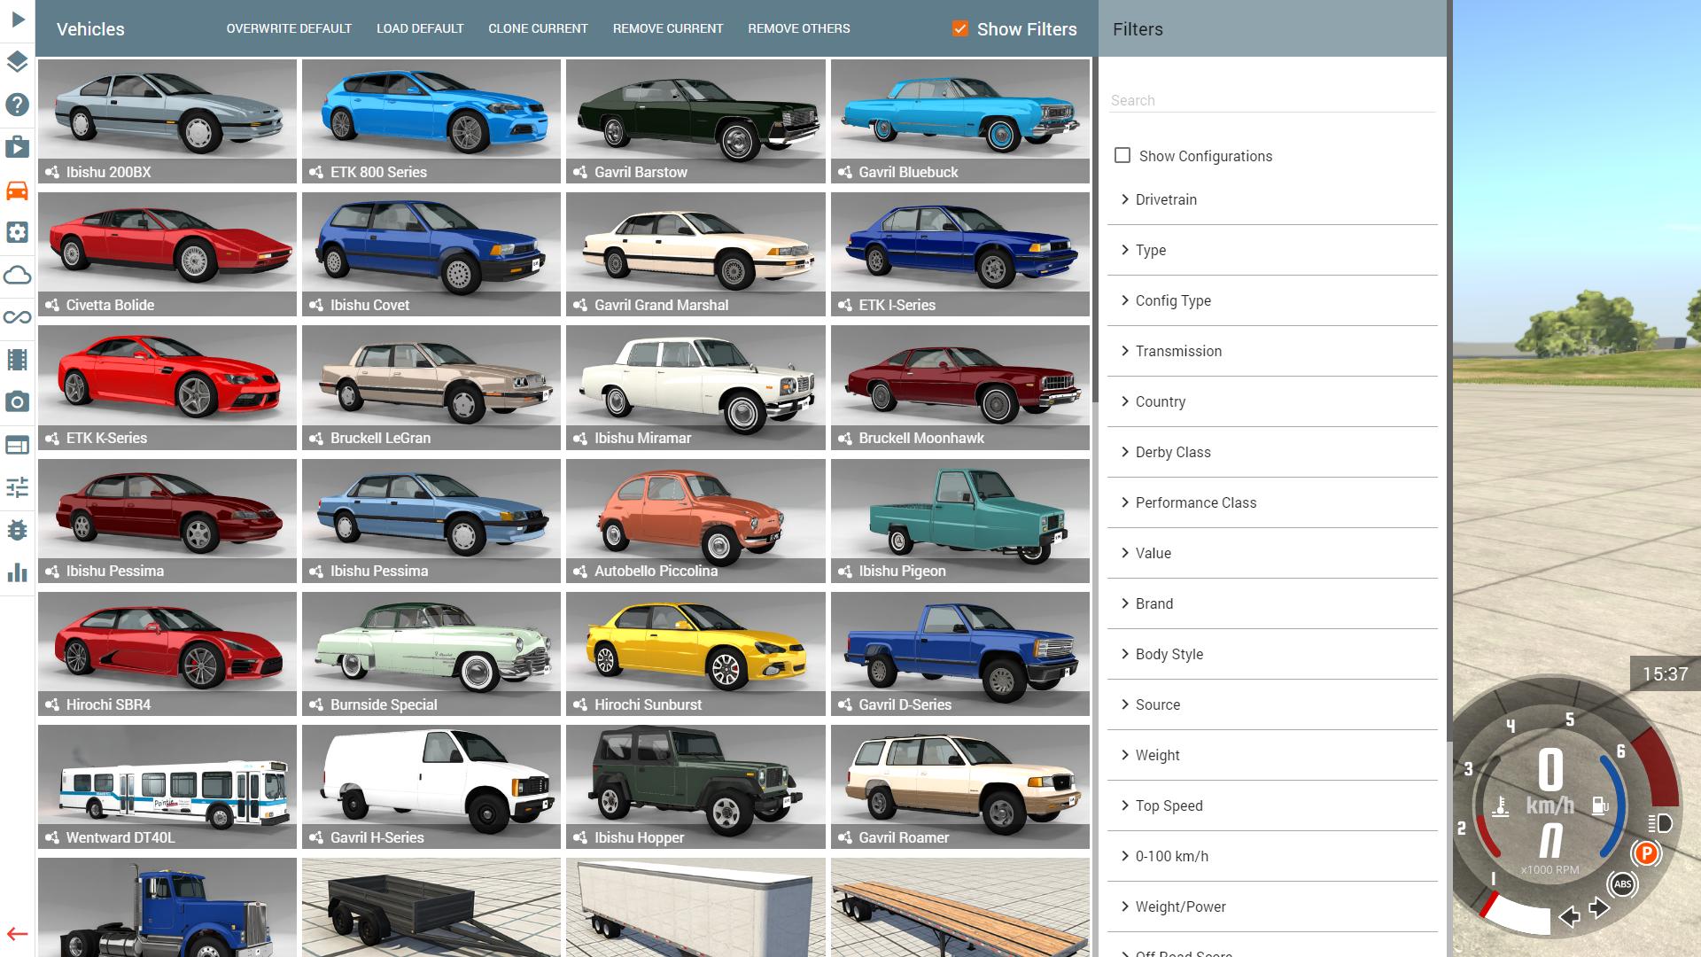Uncheck the Show Filters checkbox
Image resolution: width=1701 pixels, height=957 pixels.
960,28
